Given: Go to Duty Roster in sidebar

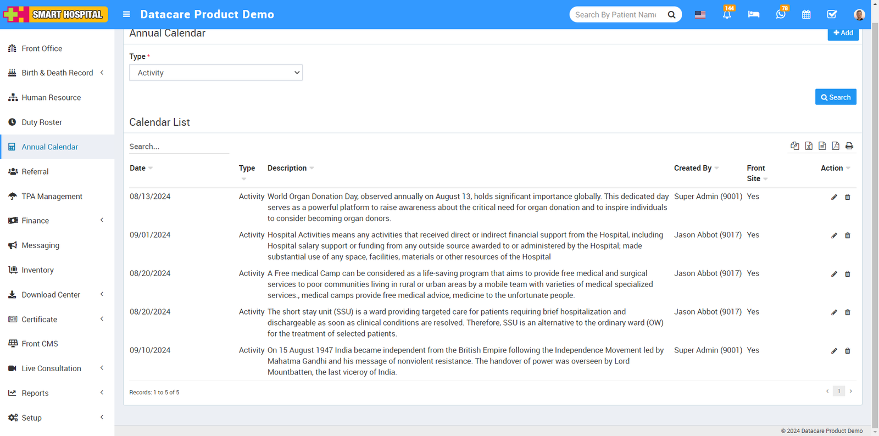Looking at the screenshot, I should coord(42,122).
